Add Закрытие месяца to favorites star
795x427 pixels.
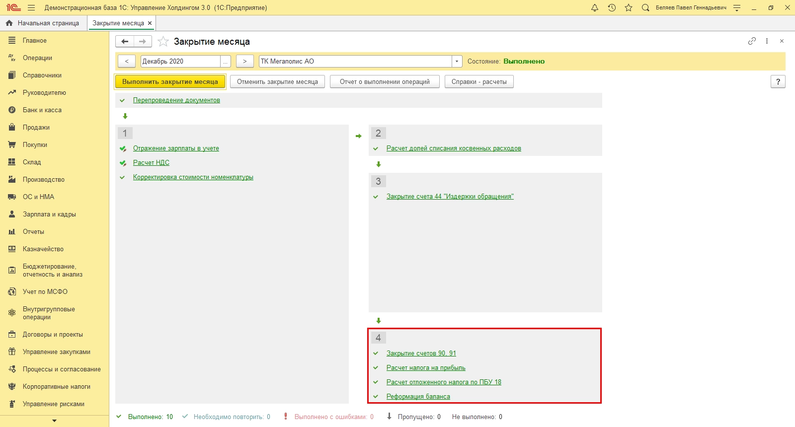[x=163, y=42]
